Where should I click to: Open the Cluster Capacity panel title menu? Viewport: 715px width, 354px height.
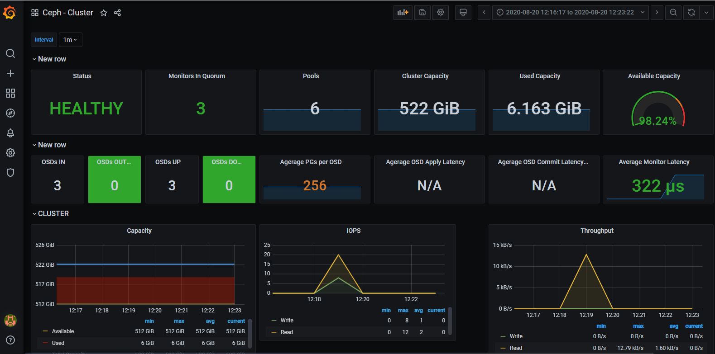[x=425, y=76]
